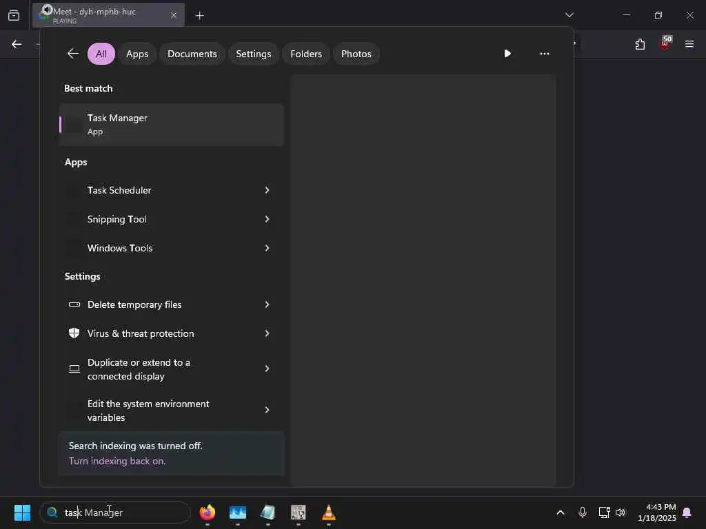Switch to the Documents filter
This screenshot has height=529, width=706.
(192, 54)
